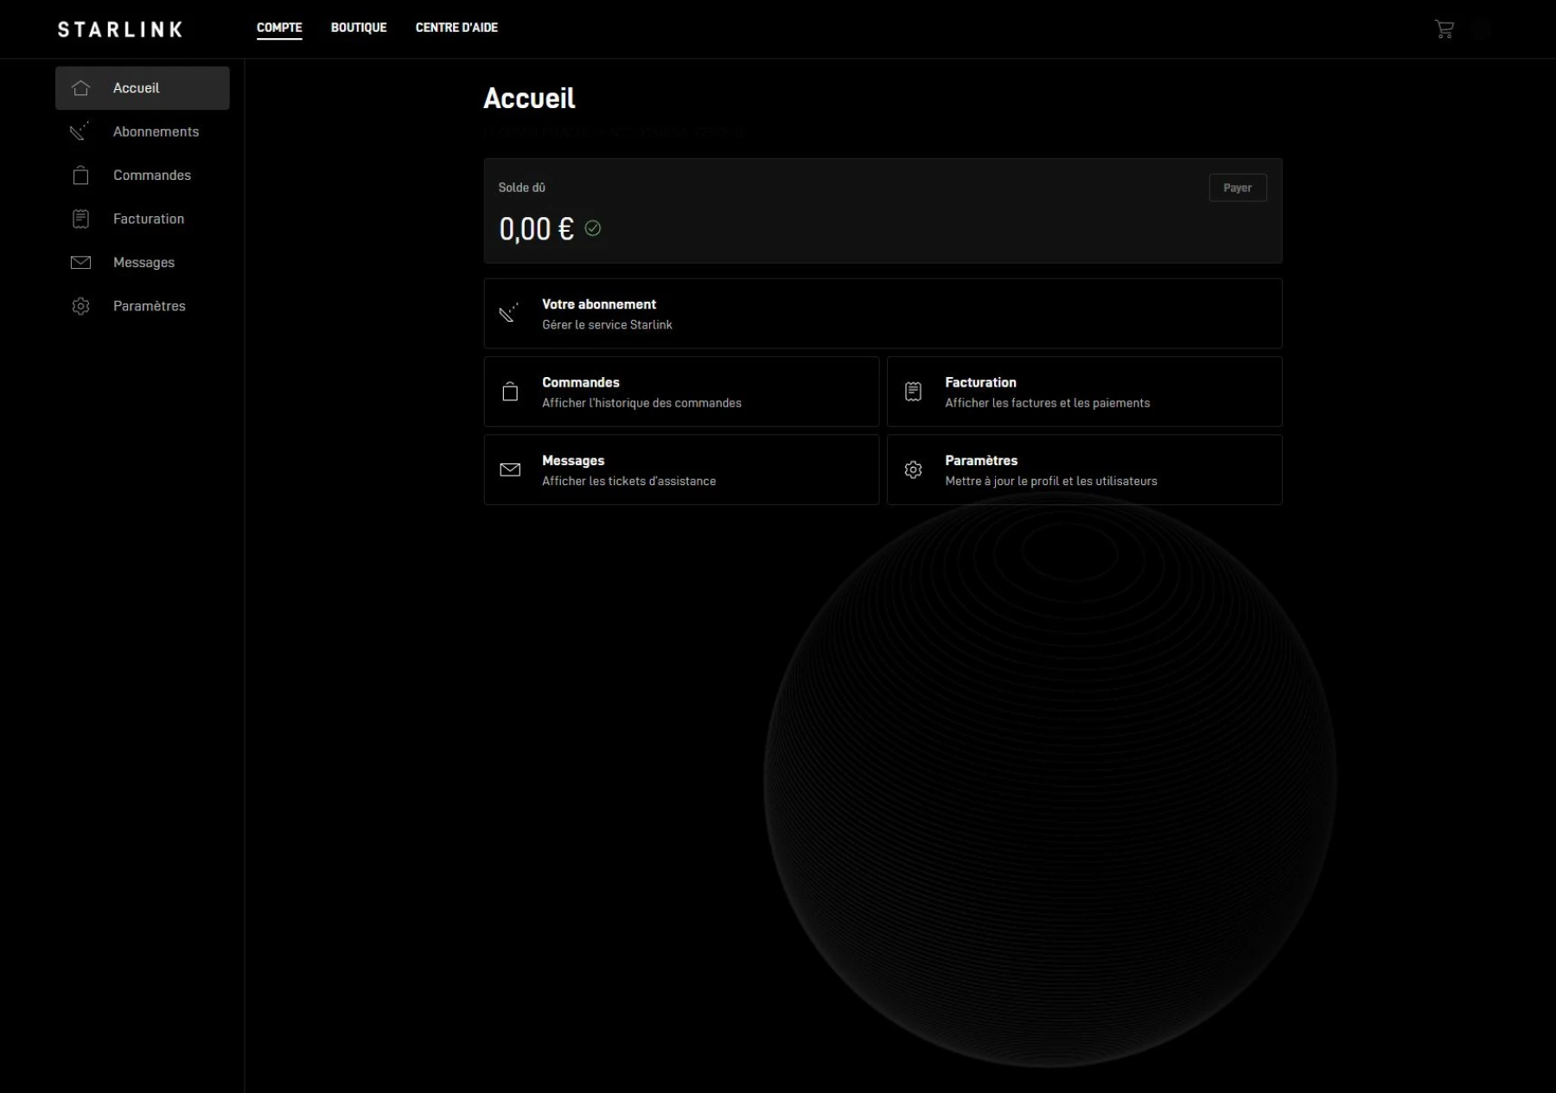Screen dimensions: 1556x1093
Task: Go to Centre d'aide
Action: [456, 28]
